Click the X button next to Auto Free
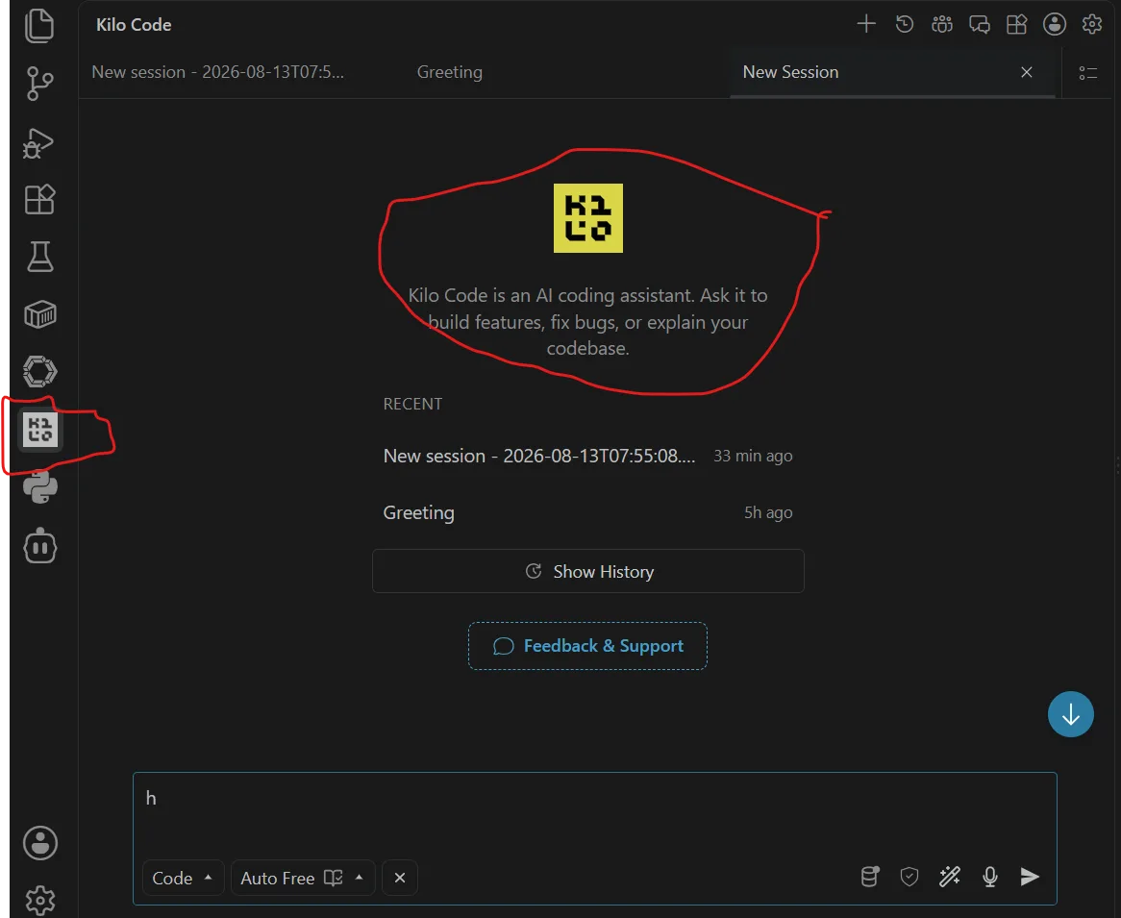1121x918 pixels. click(x=400, y=878)
